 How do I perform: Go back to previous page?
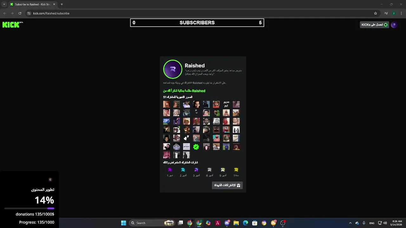tap(4, 13)
